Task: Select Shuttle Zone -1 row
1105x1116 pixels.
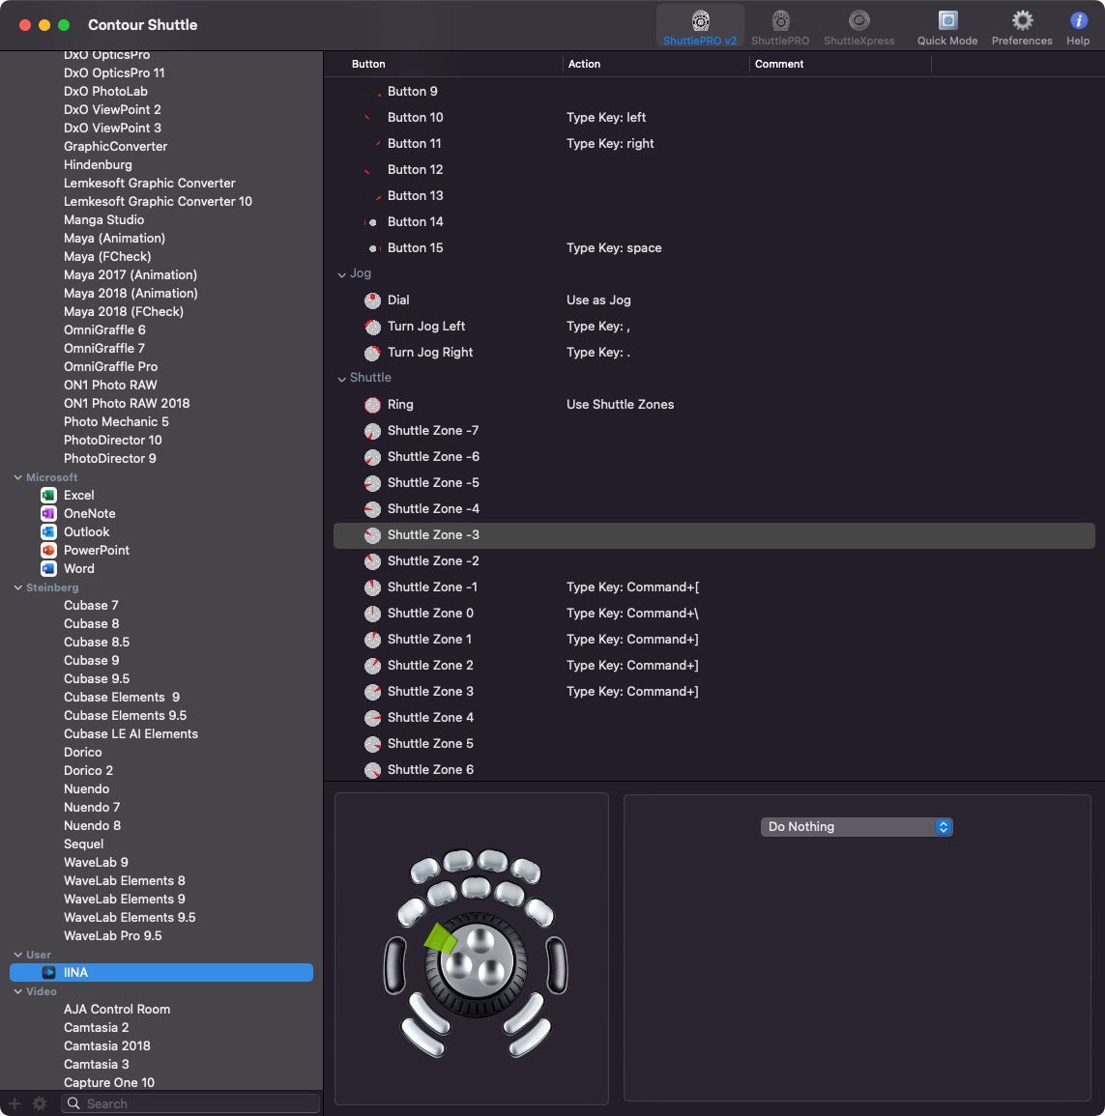Action: point(714,587)
